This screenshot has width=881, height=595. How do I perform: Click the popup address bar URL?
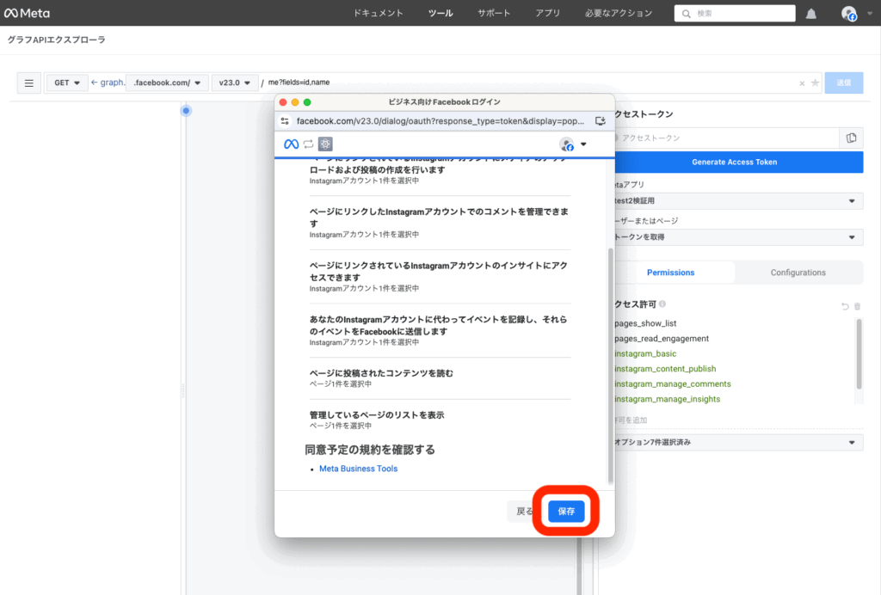pos(440,120)
